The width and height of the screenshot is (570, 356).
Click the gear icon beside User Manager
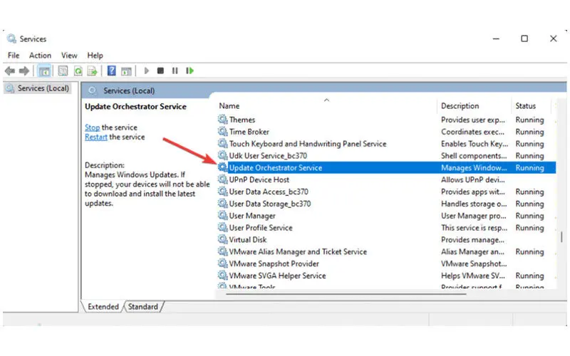(x=222, y=215)
